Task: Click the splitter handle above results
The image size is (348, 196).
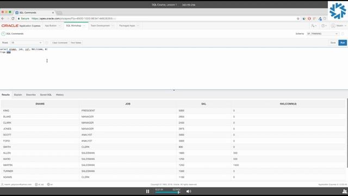Action: (x=174, y=90)
